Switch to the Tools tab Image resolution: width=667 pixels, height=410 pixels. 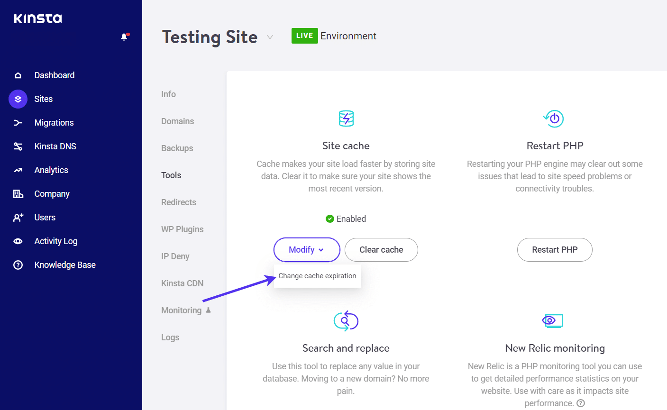click(x=171, y=175)
